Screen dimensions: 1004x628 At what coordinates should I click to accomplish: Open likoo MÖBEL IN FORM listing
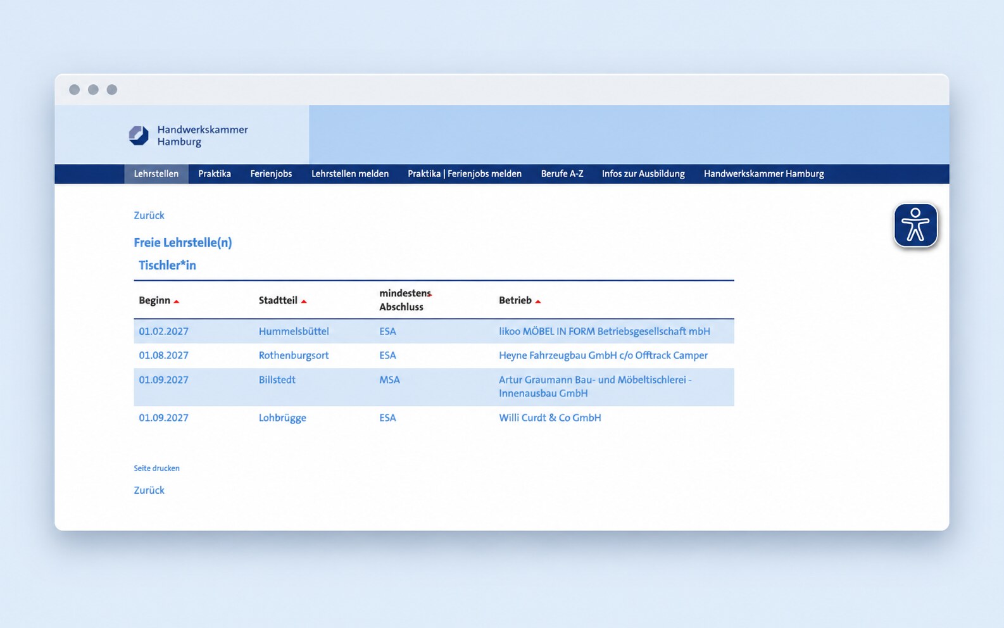pos(605,331)
